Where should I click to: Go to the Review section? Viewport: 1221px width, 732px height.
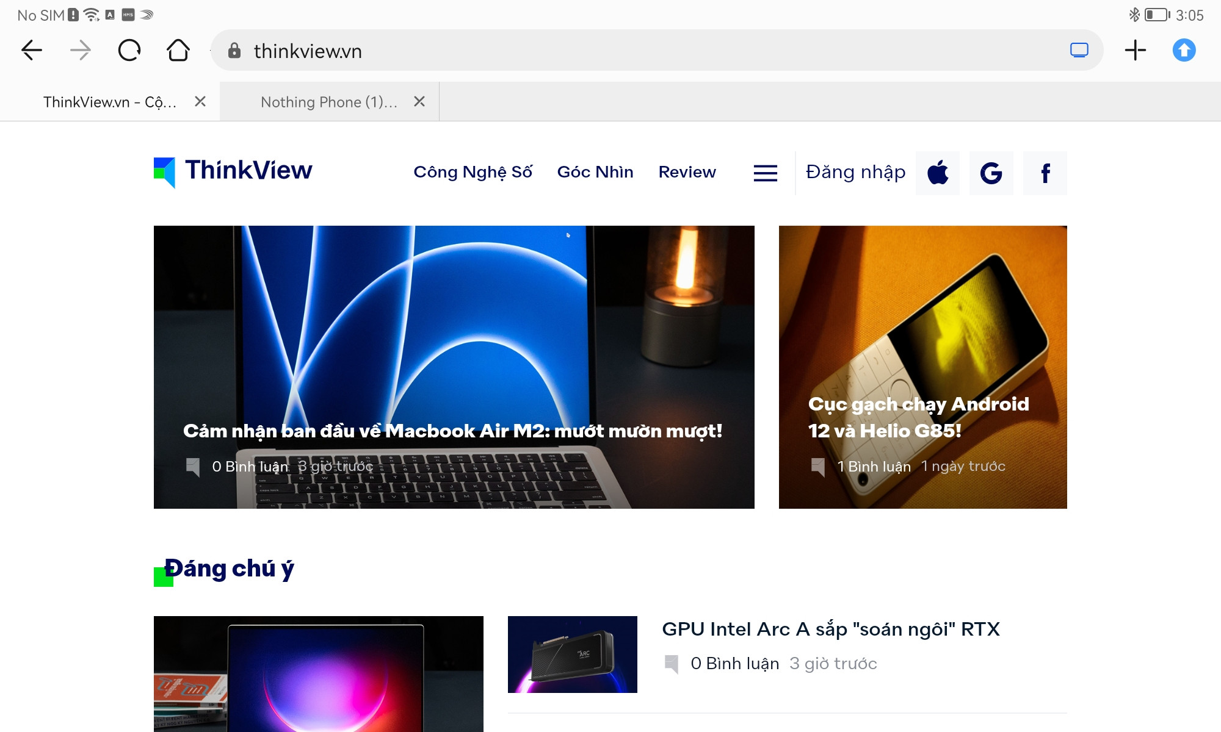pos(687,173)
